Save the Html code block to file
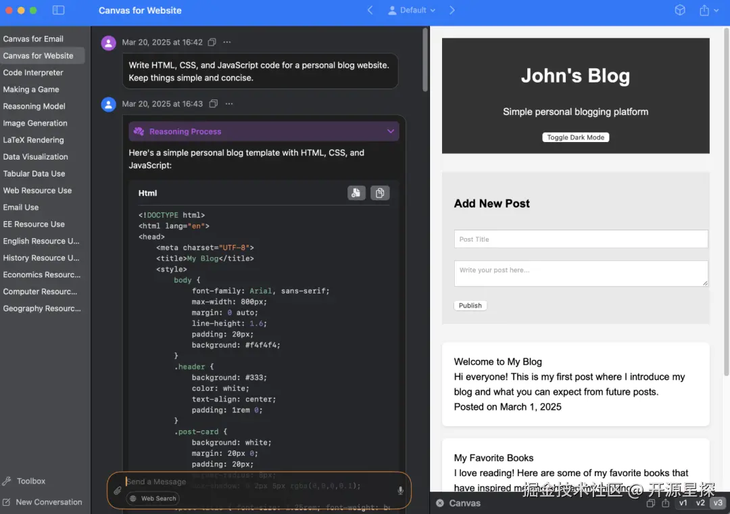Image resolution: width=730 pixels, height=514 pixels. point(356,193)
